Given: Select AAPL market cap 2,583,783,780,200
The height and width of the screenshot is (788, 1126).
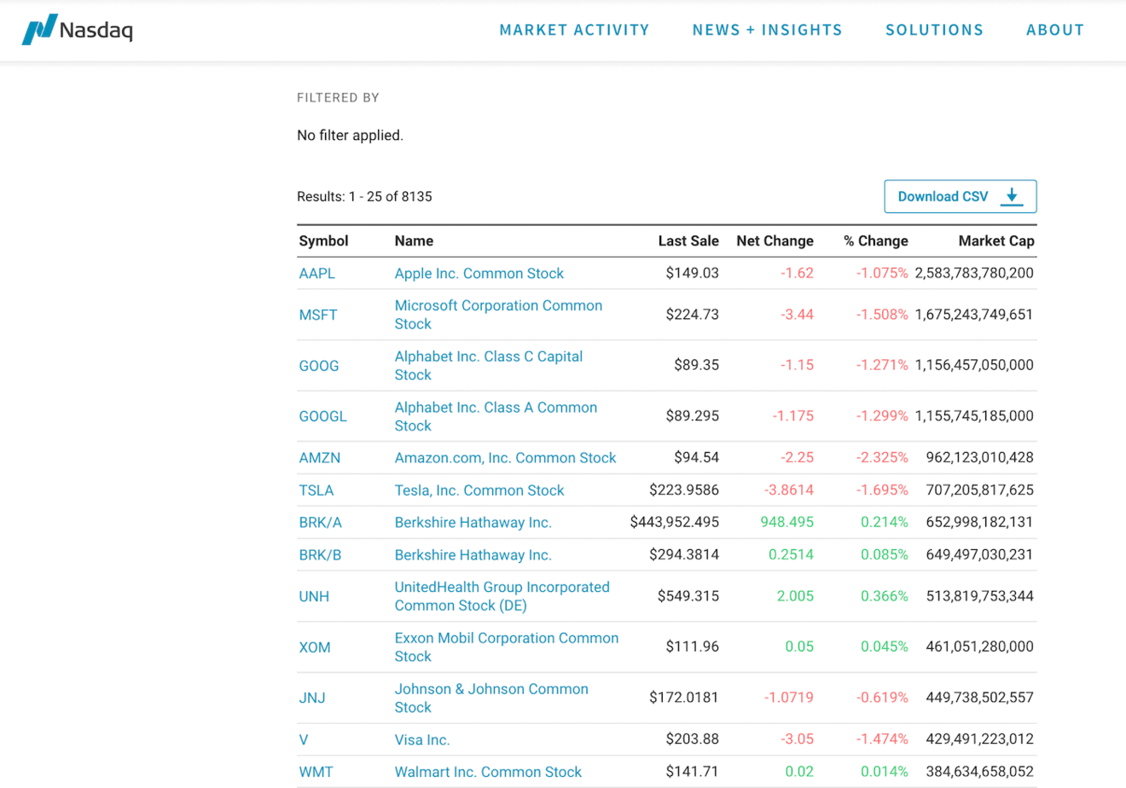Looking at the screenshot, I should pos(974,273).
